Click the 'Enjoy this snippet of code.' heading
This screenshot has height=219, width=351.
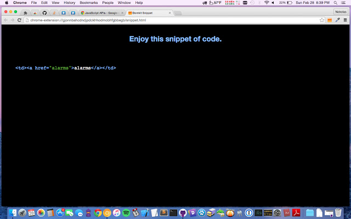175,39
